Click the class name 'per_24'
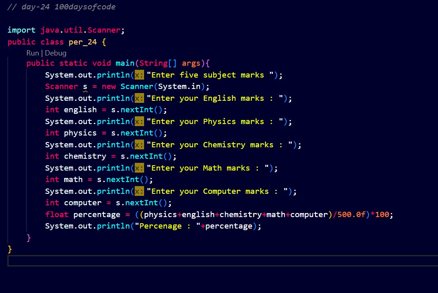The height and width of the screenshot is (293, 438). [x=83, y=42]
